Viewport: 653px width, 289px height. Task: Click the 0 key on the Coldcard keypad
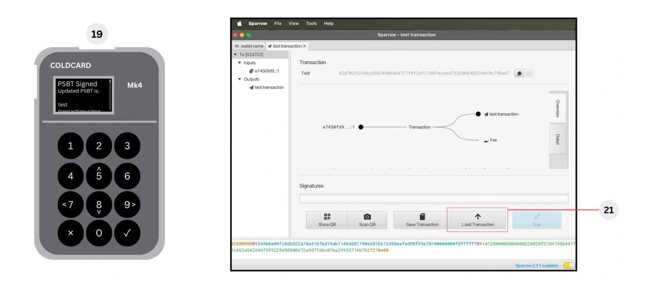[99, 234]
